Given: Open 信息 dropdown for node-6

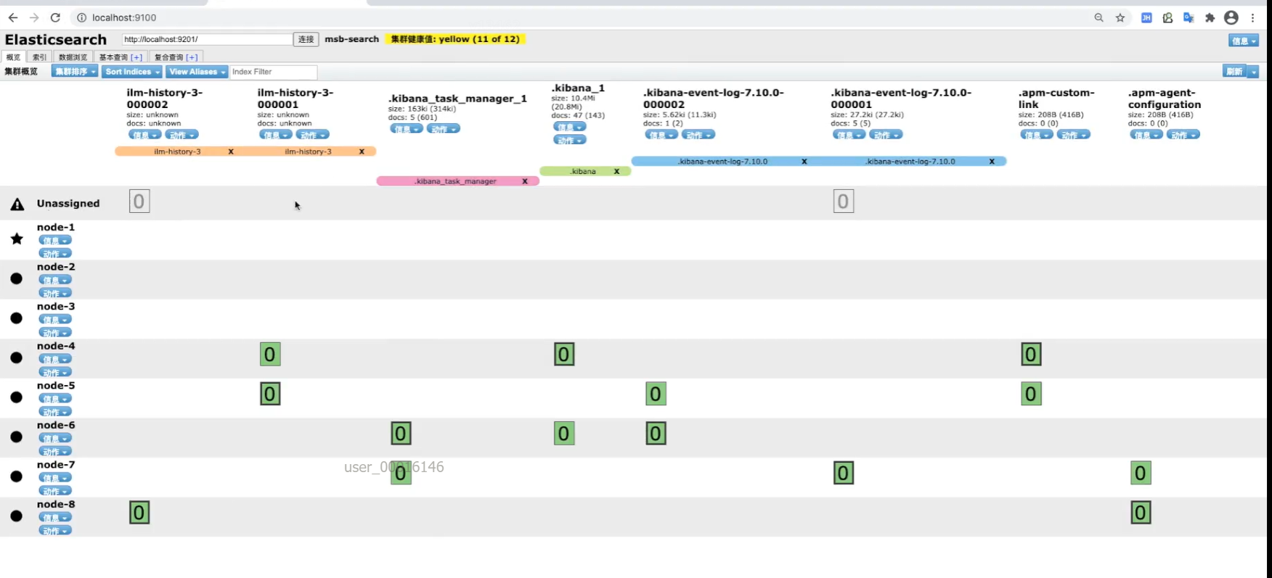Looking at the screenshot, I should click(55, 439).
